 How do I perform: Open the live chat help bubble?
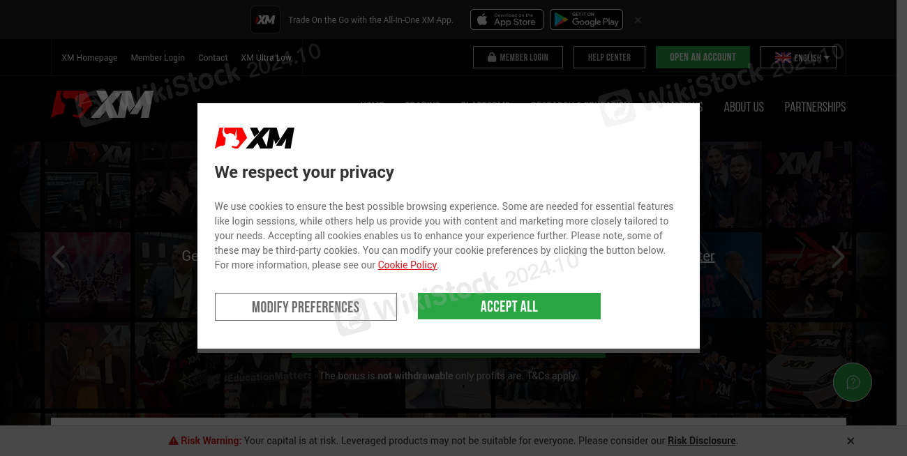[853, 382]
